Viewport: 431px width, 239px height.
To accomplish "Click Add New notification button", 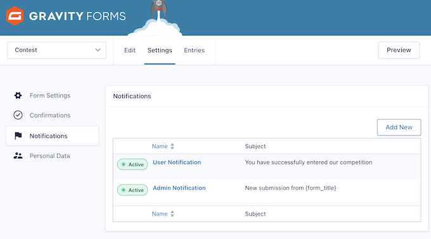I will click(399, 127).
